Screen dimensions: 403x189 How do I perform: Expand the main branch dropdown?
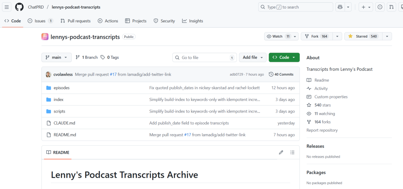[x=56, y=57]
